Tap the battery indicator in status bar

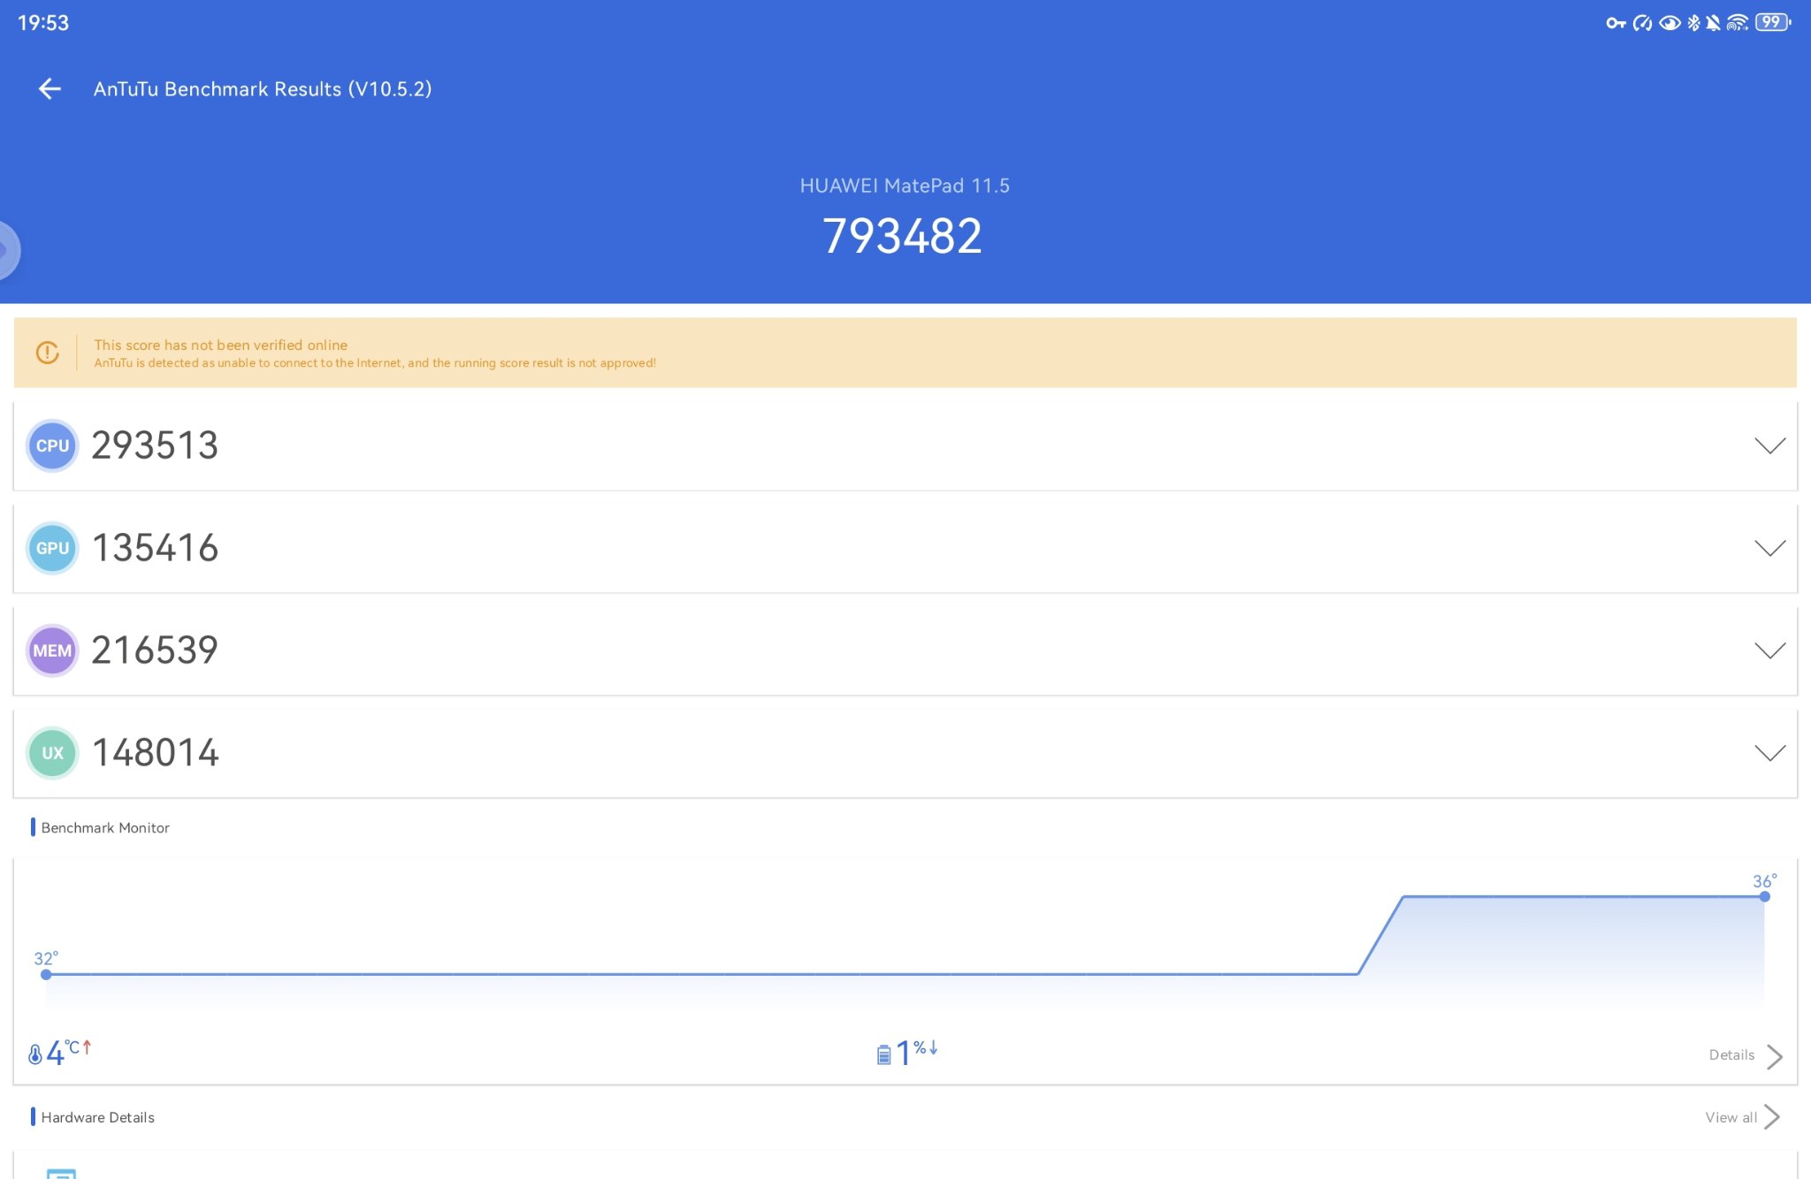(x=1771, y=23)
